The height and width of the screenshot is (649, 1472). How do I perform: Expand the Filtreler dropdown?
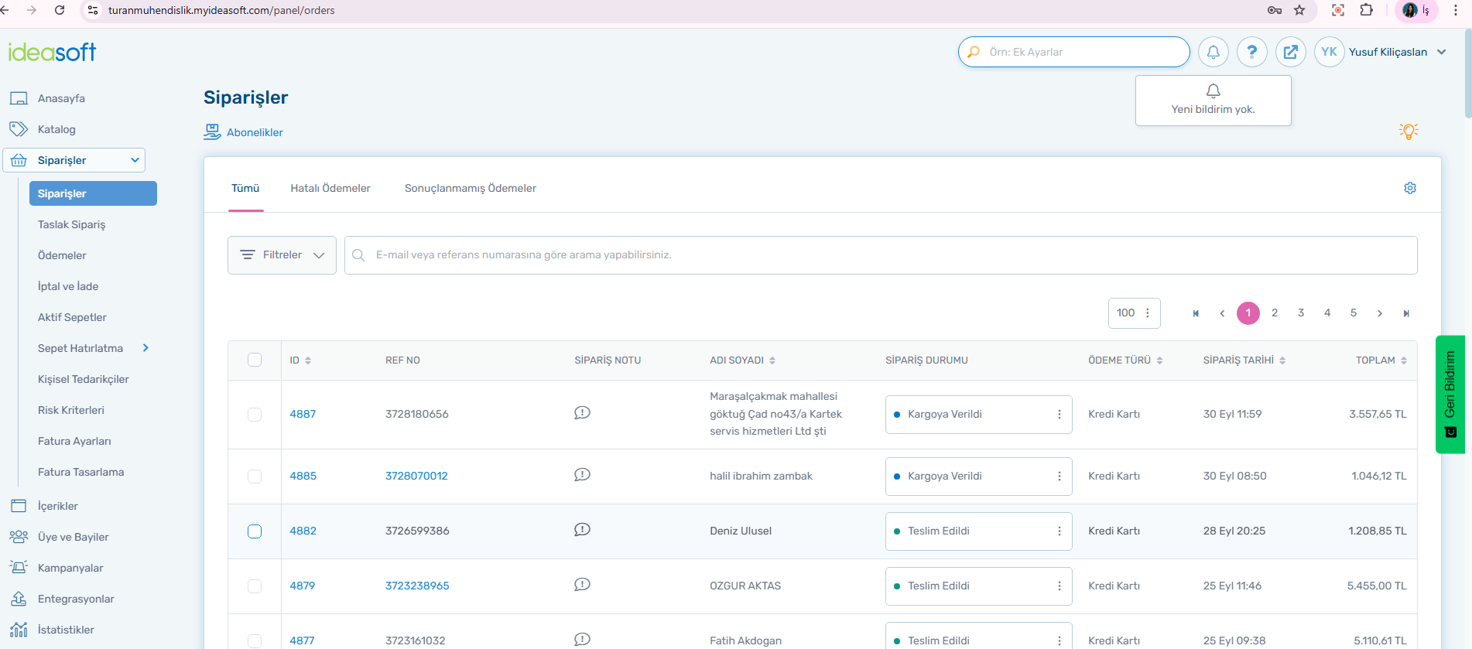pyautogui.click(x=282, y=255)
